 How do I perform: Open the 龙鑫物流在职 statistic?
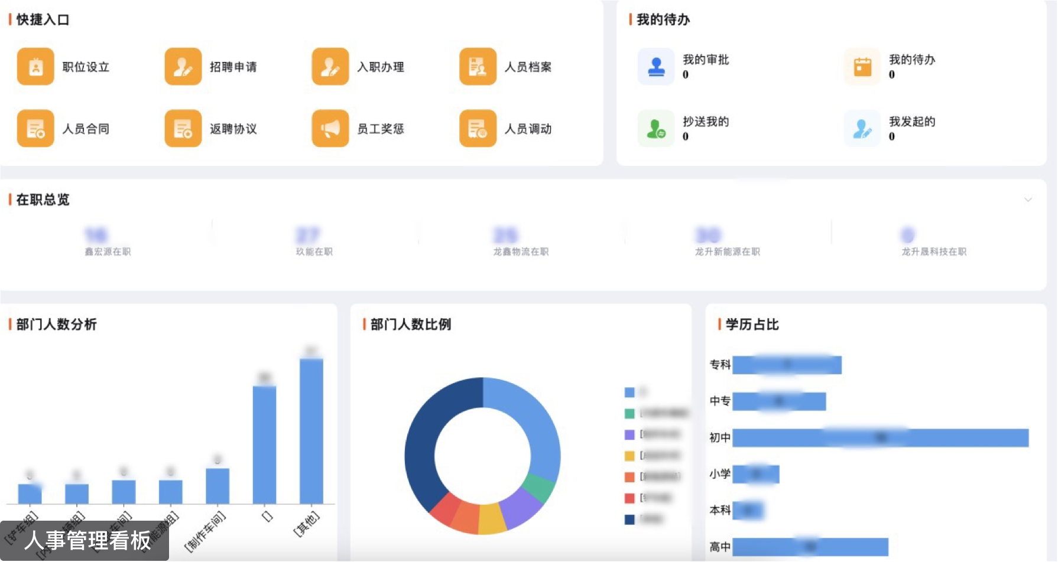(x=506, y=236)
